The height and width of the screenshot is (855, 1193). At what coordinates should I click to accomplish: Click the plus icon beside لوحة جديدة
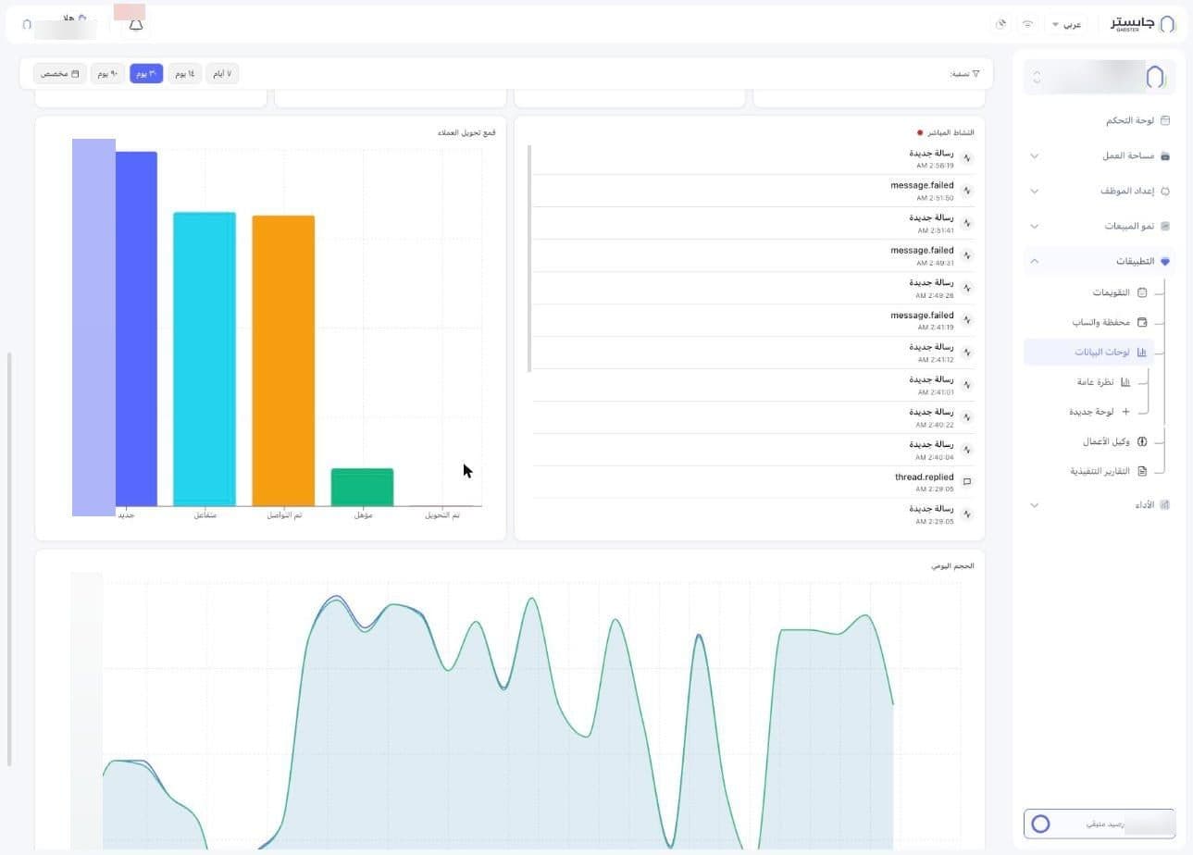coord(1125,412)
